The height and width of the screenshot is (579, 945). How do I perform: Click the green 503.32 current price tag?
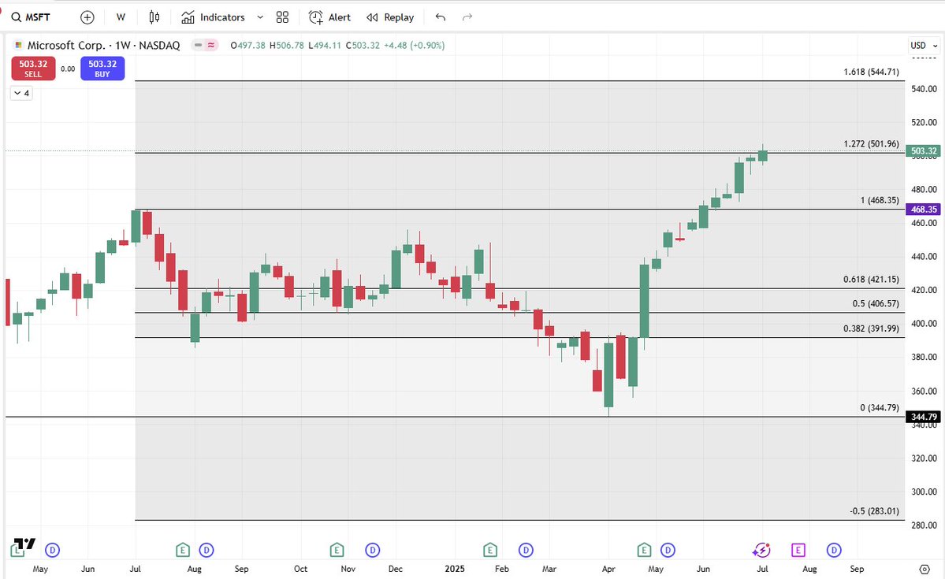point(924,151)
